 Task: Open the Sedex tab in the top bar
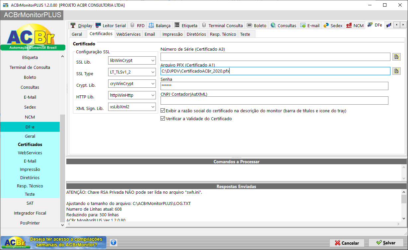333,25
